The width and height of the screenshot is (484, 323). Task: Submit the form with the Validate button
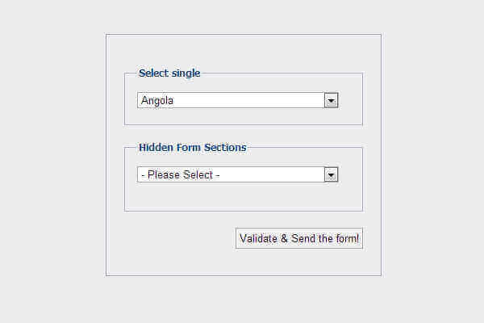299,238
